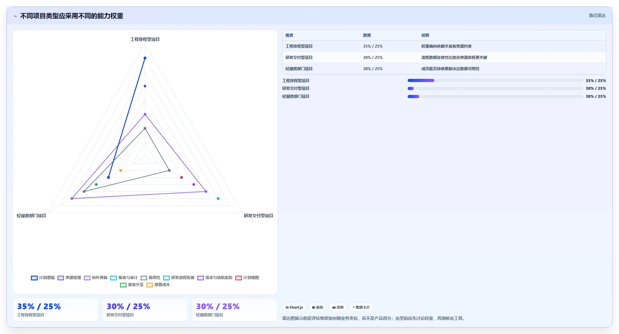Click the 路径雷达 label in the header
The height and width of the screenshot is (334, 619).
pos(597,15)
